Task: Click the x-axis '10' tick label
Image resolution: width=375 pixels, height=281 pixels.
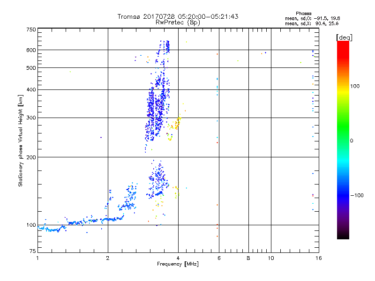Action: 271,258
